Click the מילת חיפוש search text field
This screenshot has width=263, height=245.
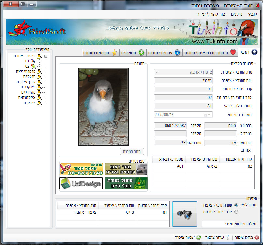215,224
